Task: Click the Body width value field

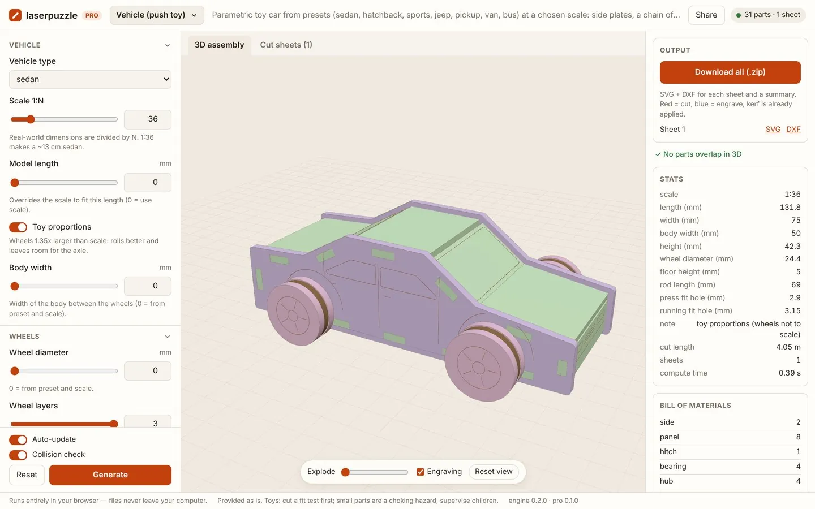Action: pyautogui.click(x=148, y=286)
